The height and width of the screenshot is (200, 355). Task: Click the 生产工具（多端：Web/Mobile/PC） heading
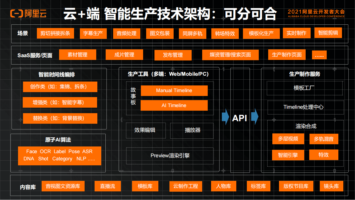[x=168, y=74]
